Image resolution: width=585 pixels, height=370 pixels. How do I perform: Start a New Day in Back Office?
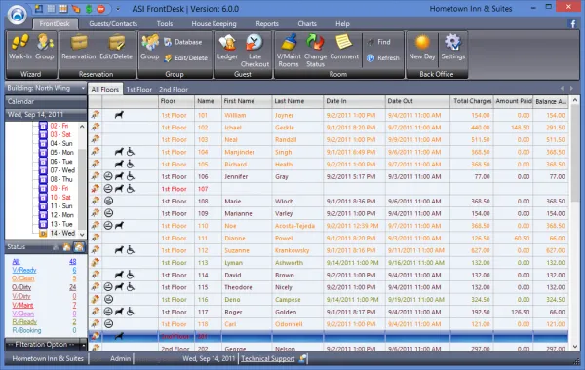[x=422, y=47]
